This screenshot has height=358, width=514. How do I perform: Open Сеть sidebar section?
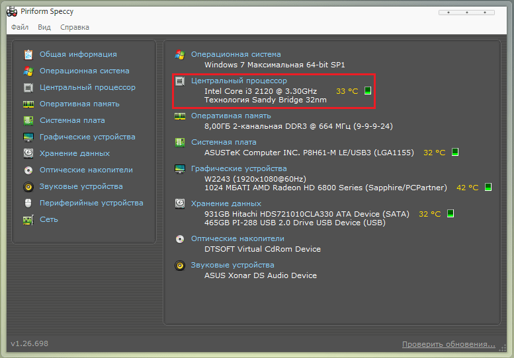click(x=49, y=219)
